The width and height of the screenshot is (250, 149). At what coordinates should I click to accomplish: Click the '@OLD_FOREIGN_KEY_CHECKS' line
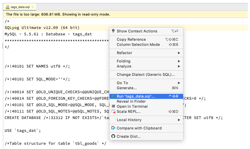point(57,98)
